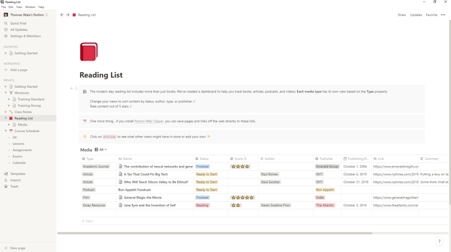Click the red book page icon

click(x=89, y=52)
